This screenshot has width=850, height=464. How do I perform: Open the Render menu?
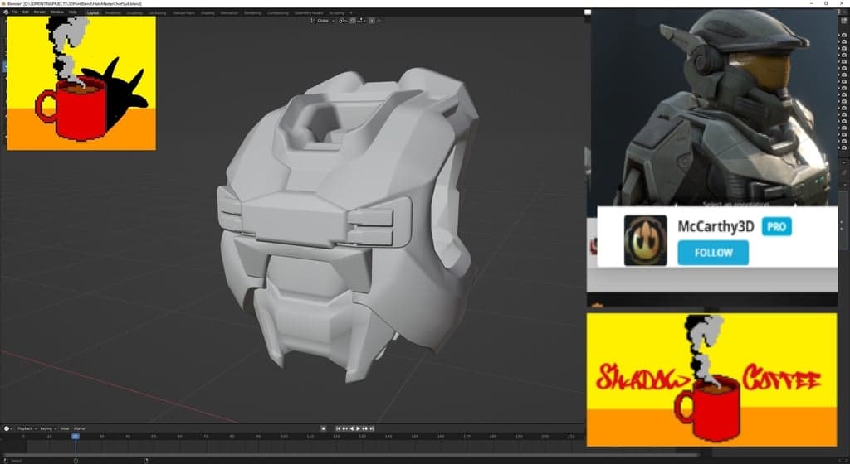(40, 12)
